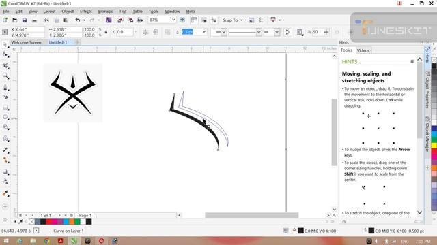437x245 pixels.
Task: Open the File menu
Action: pyautogui.click(x=6, y=12)
